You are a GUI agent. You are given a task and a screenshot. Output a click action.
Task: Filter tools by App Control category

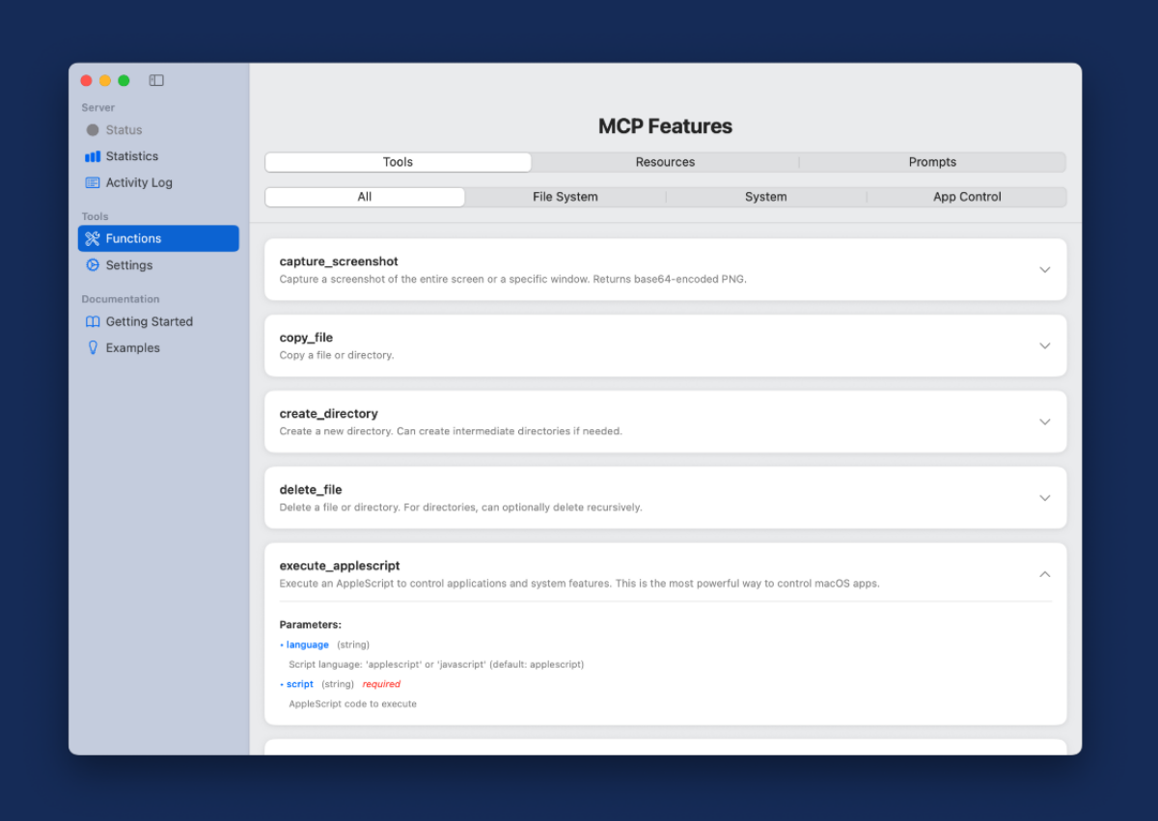(x=967, y=197)
